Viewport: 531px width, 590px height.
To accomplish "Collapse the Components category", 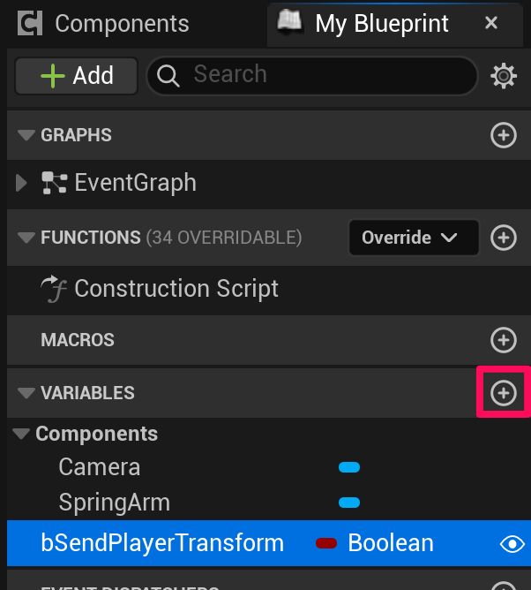I will tap(20, 434).
